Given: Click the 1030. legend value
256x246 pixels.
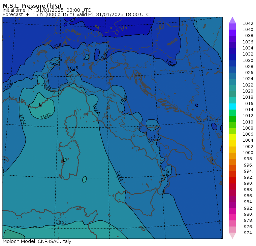Looking at the screenshot, I should pos(249,60).
